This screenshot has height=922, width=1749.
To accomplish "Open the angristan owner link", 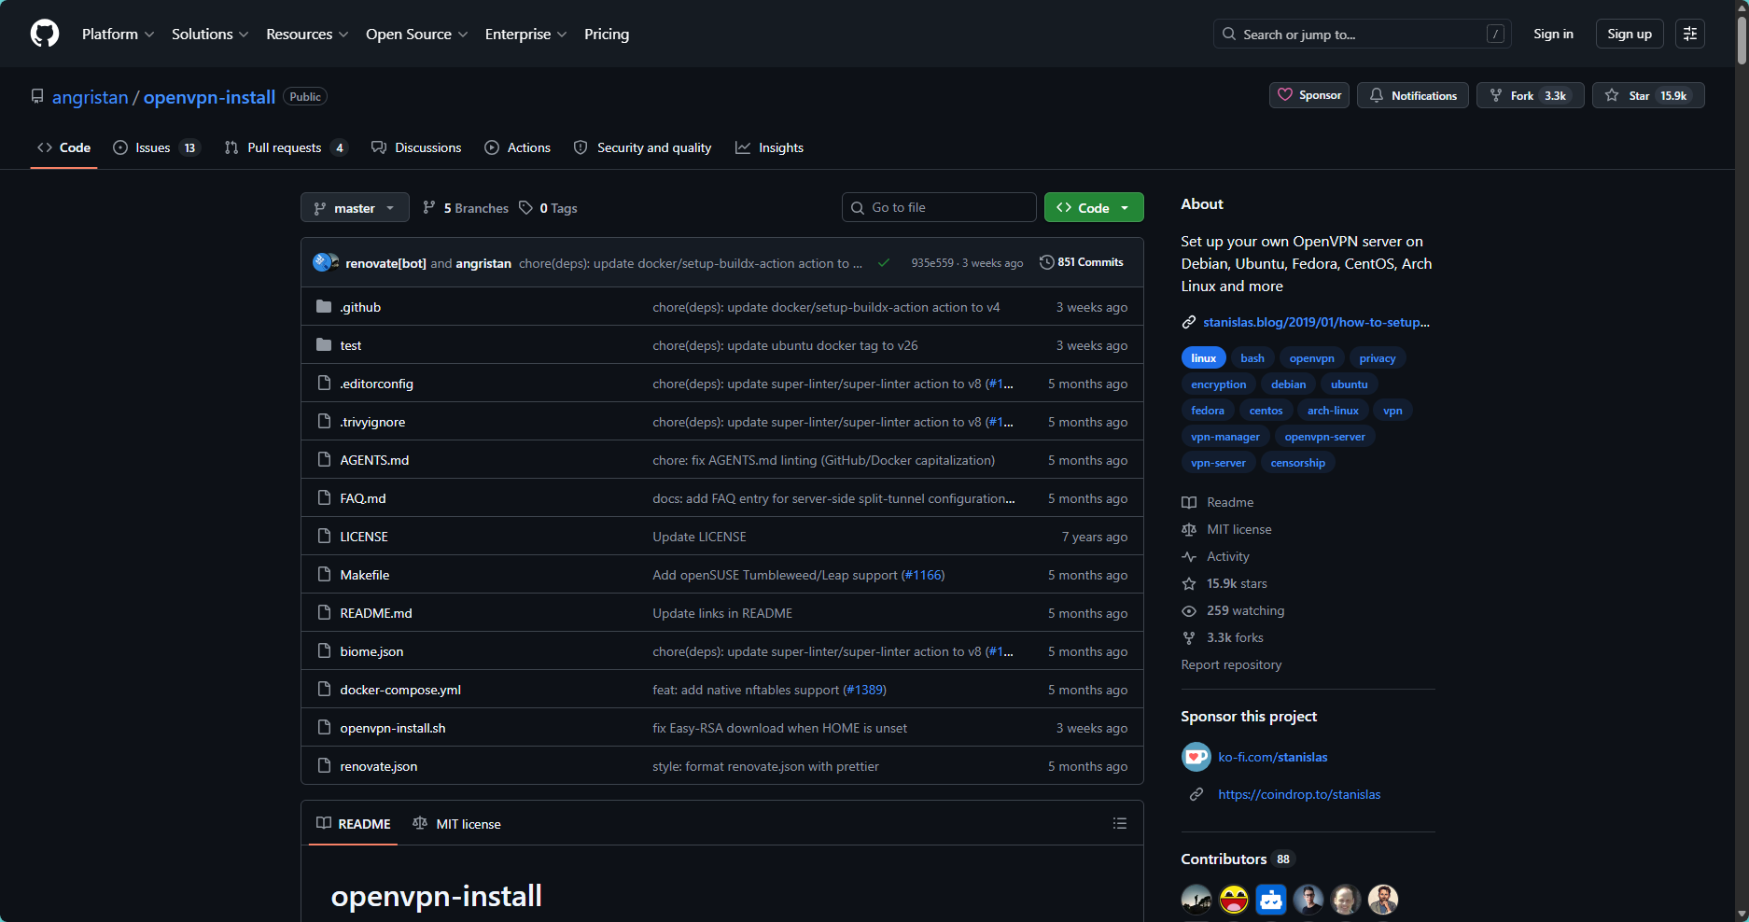I will (x=90, y=97).
